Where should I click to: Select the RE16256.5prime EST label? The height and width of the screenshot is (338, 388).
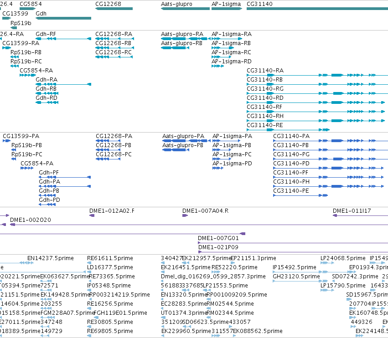tap(110, 304)
